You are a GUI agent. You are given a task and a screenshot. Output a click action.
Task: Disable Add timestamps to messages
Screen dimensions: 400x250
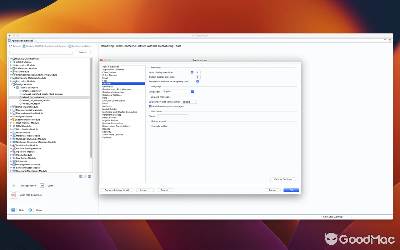click(x=150, y=106)
